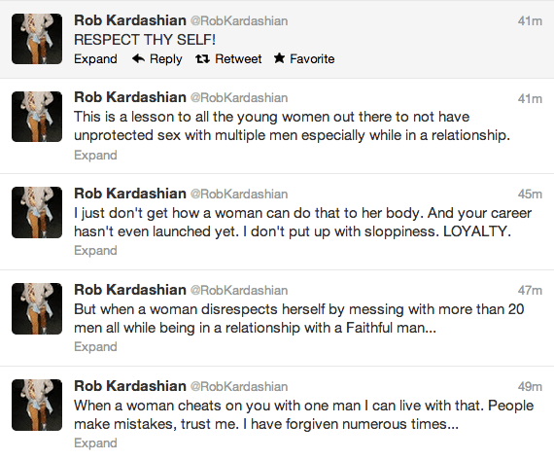The image size is (554, 460).
Task: Click the Favorite text link
Action: pyautogui.click(x=312, y=58)
